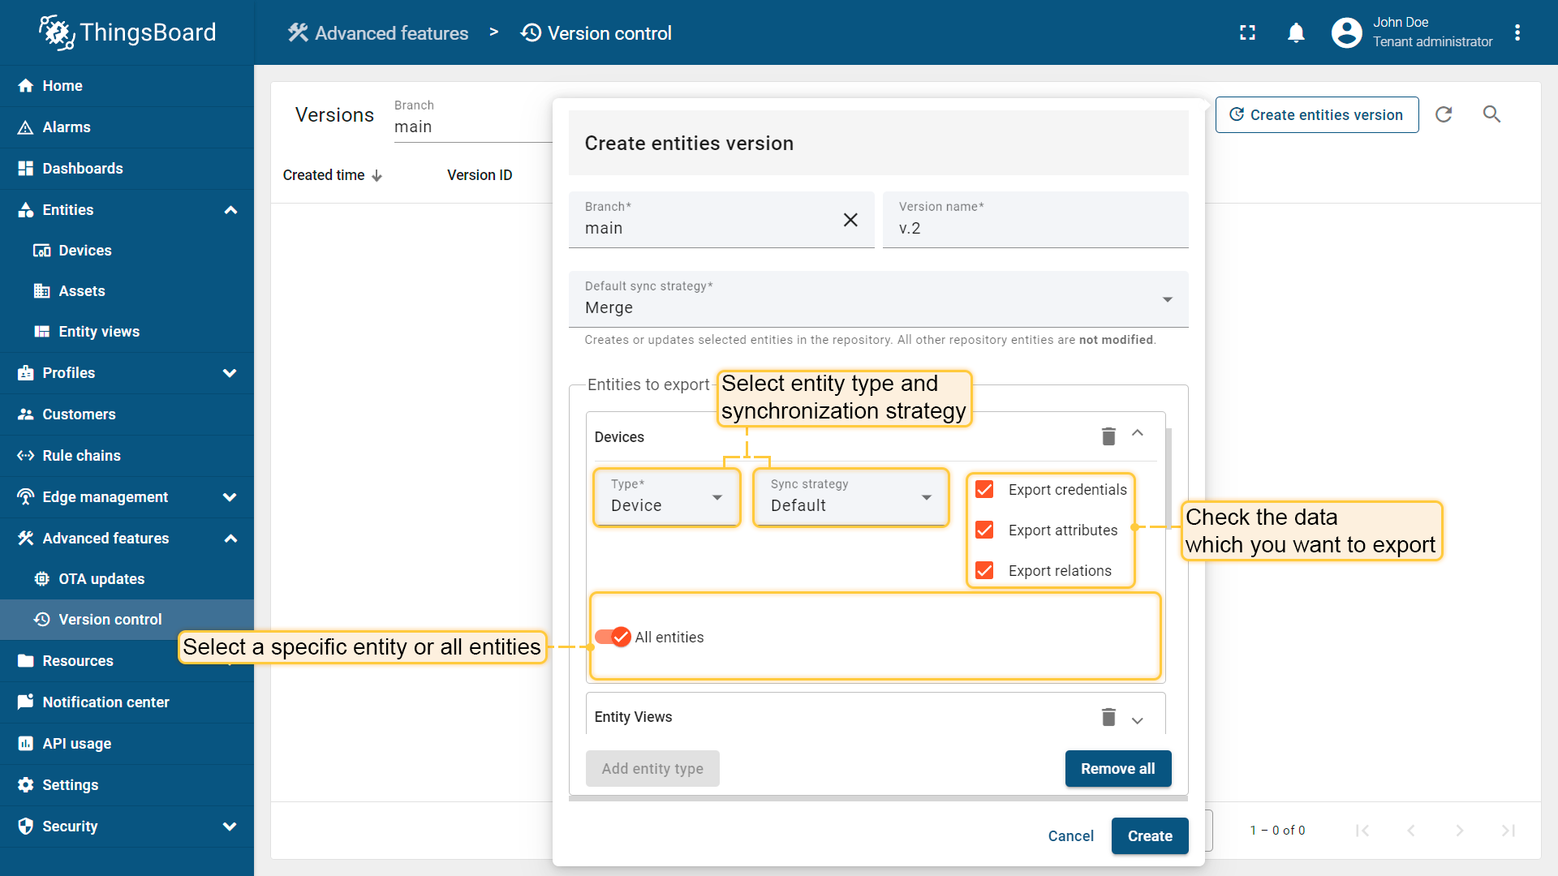Delete the Devices entity type
This screenshot has height=876, width=1558.
[1108, 436]
